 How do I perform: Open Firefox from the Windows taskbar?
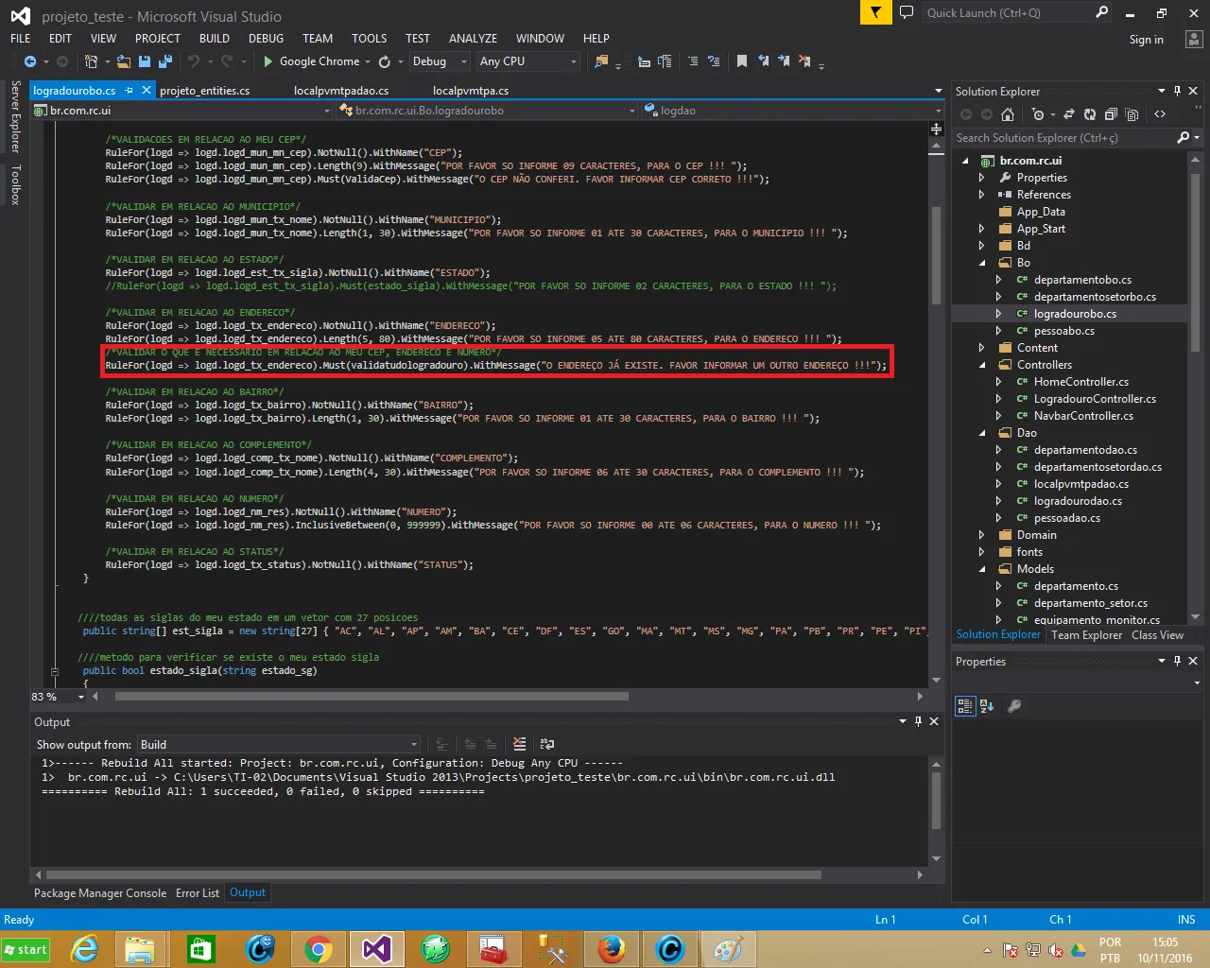click(x=611, y=949)
